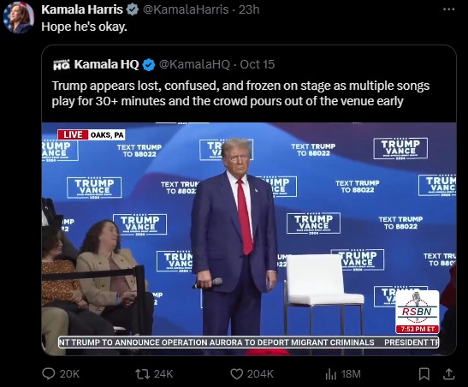Click the Kamala Harris verified badge

tap(133, 10)
